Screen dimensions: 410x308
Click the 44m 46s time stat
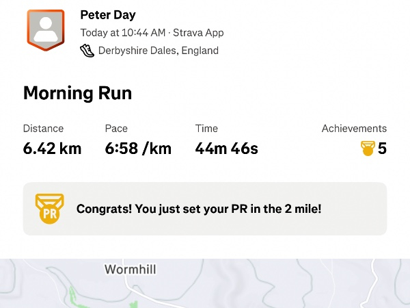pyautogui.click(x=226, y=148)
